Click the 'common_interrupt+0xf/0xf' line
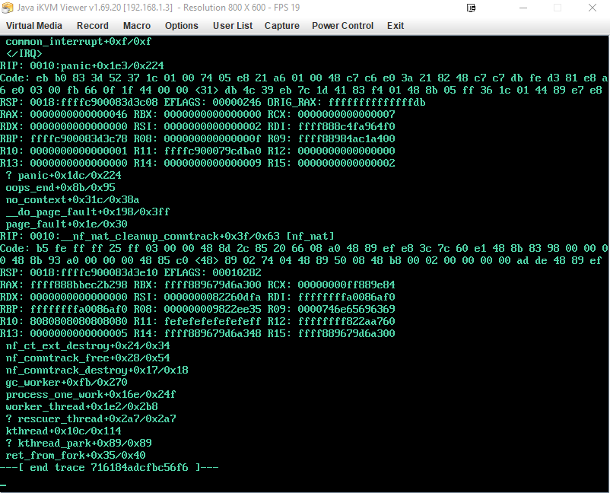This screenshot has width=610, height=493. (78, 42)
